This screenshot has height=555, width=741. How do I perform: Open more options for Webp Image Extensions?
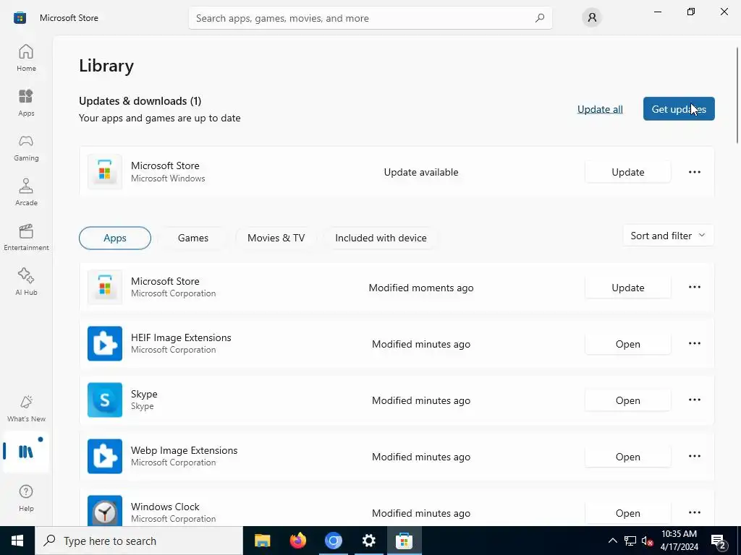(694, 457)
